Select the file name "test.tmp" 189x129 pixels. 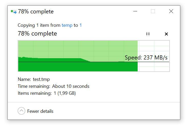(x=41, y=79)
